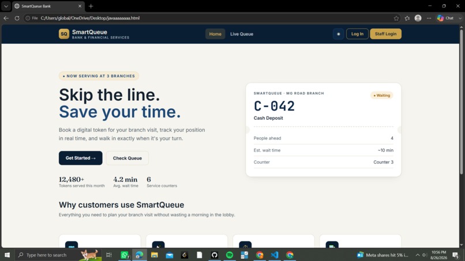Click the token number C-042
Image resolution: width=465 pixels, height=261 pixels.
(274, 106)
